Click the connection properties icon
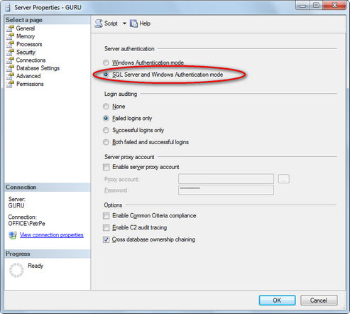Viewport: 350px width, 314px height. pos(13,235)
